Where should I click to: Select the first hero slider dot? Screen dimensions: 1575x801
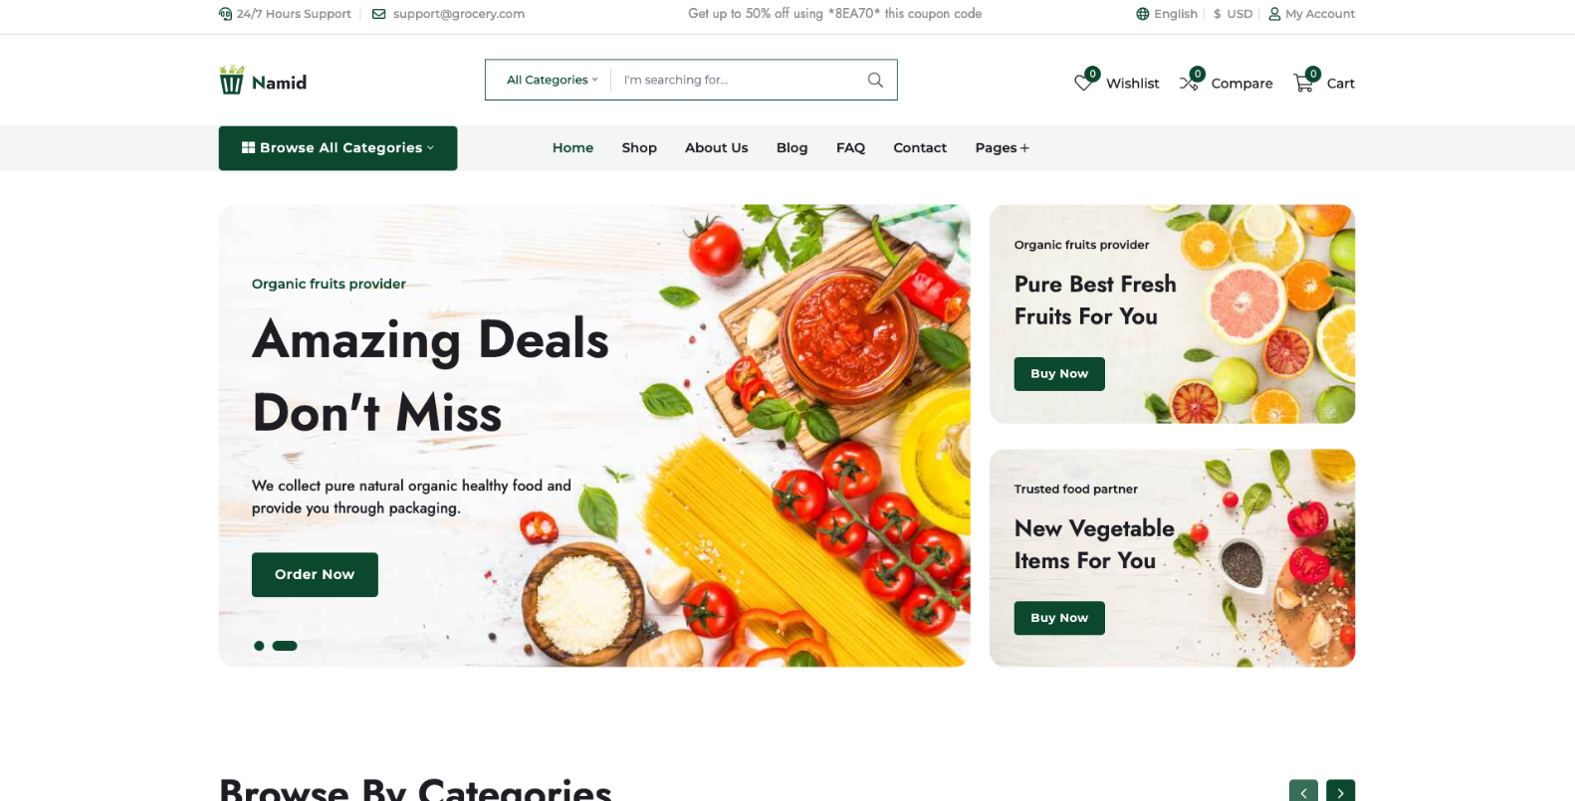tap(259, 646)
